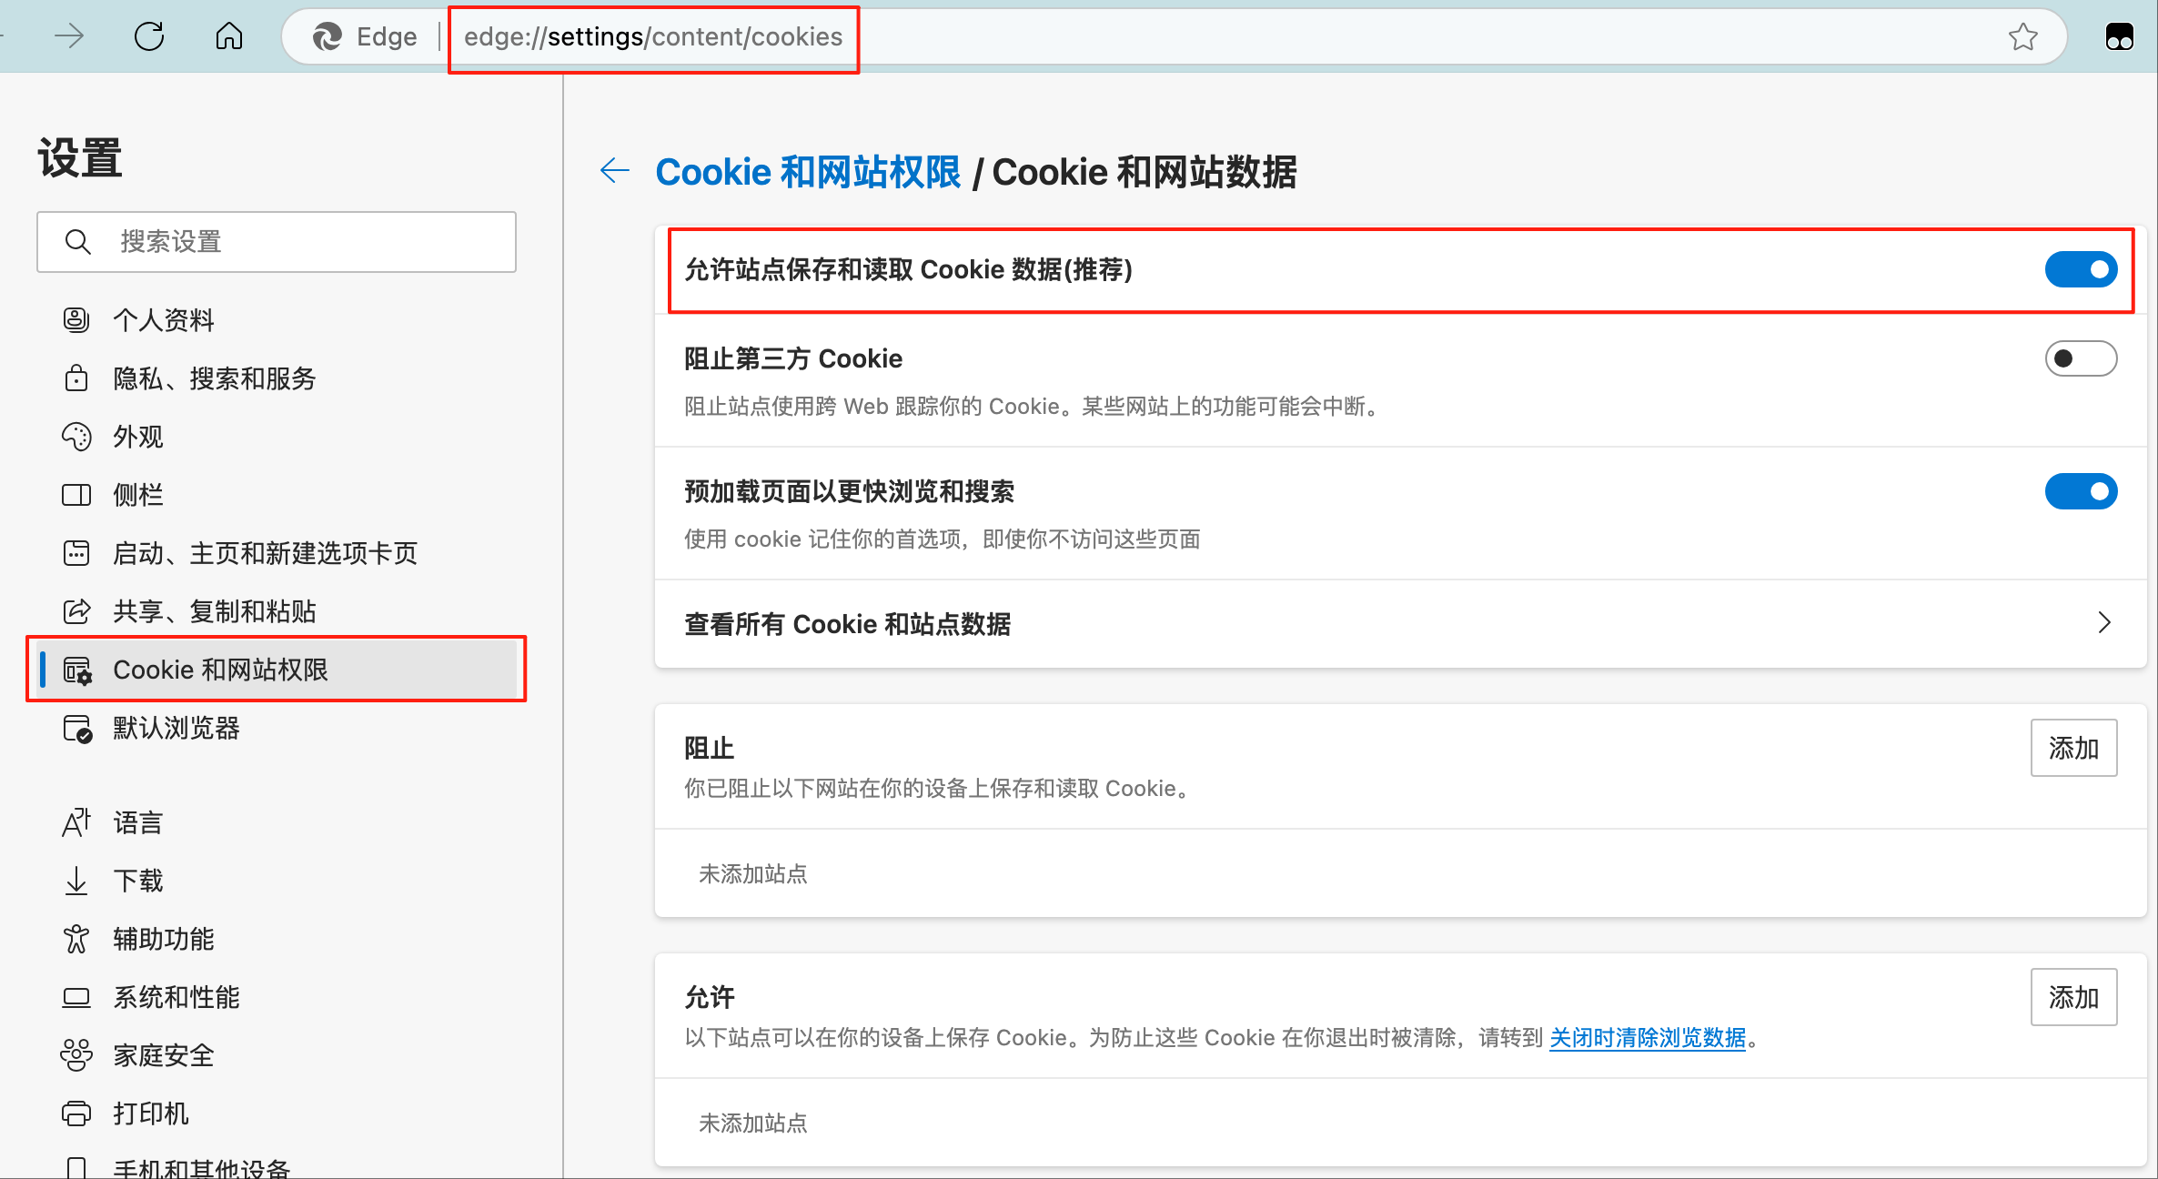The width and height of the screenshot is (2158, 1179).
Task: Open 默认浏览器 settings page
Action: coord(176,728)
